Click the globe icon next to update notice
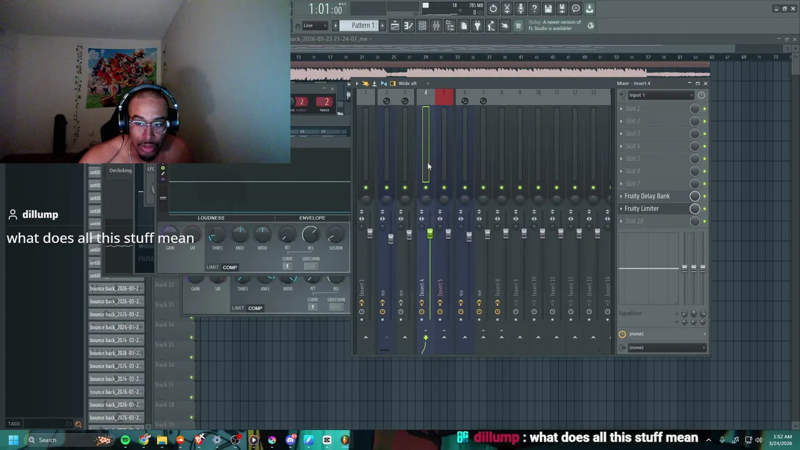The image size is (800, 450). point(591,26)
